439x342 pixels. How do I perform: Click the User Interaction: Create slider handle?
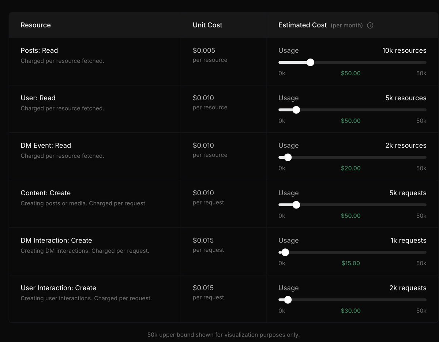pyautogui.click(x=288, y=300)
